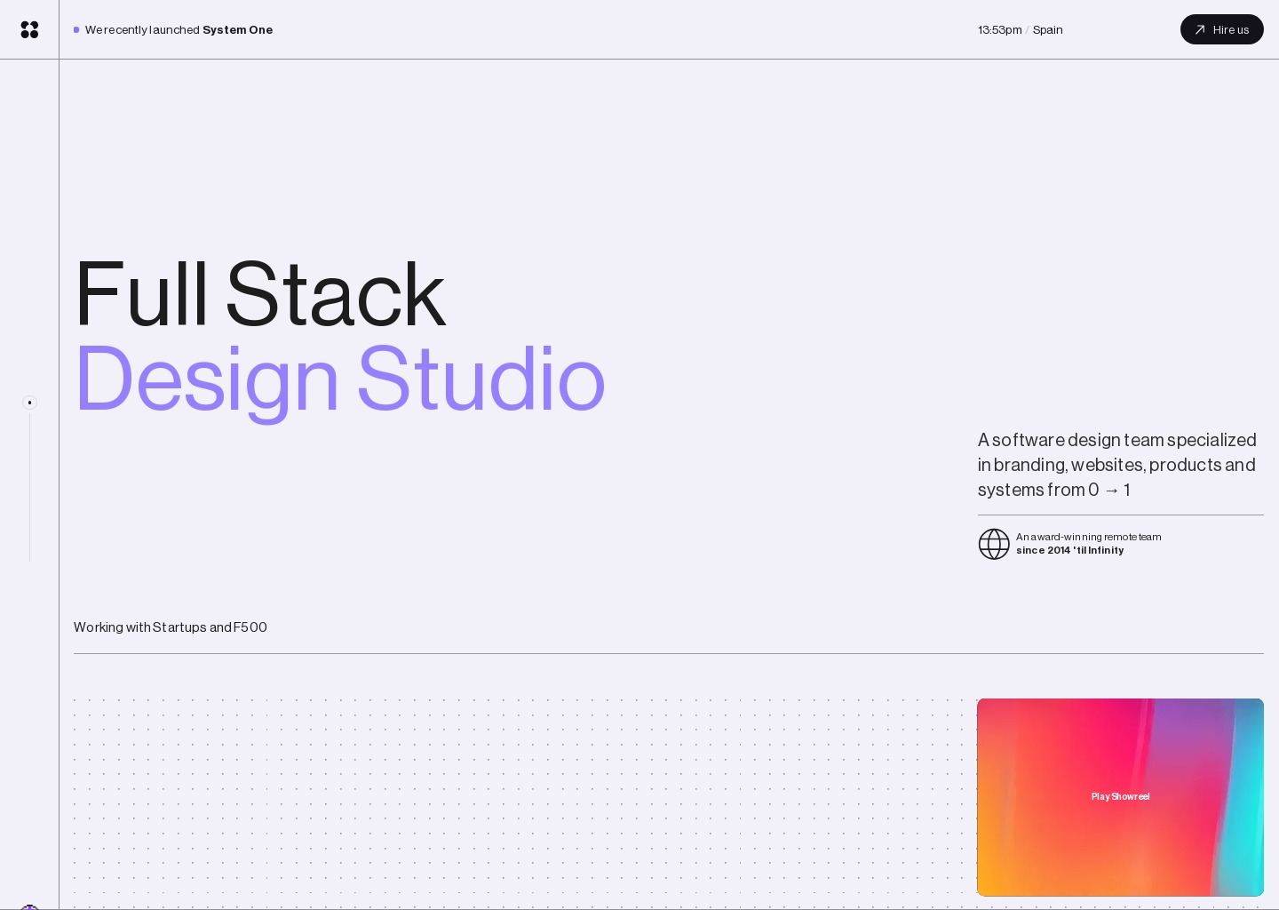Click the sidebar scroll indicator dot

pos(29,403)
